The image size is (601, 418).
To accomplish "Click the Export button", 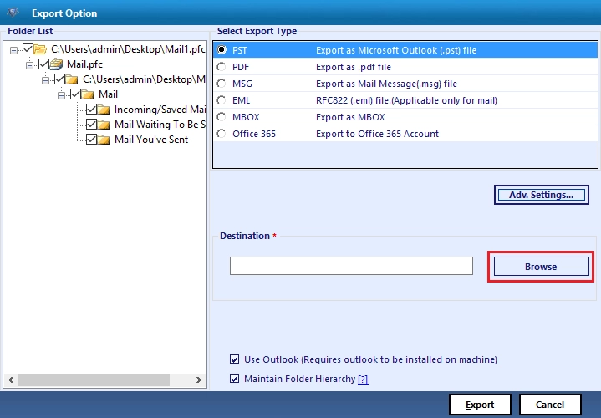I will (x=480, y=405).
